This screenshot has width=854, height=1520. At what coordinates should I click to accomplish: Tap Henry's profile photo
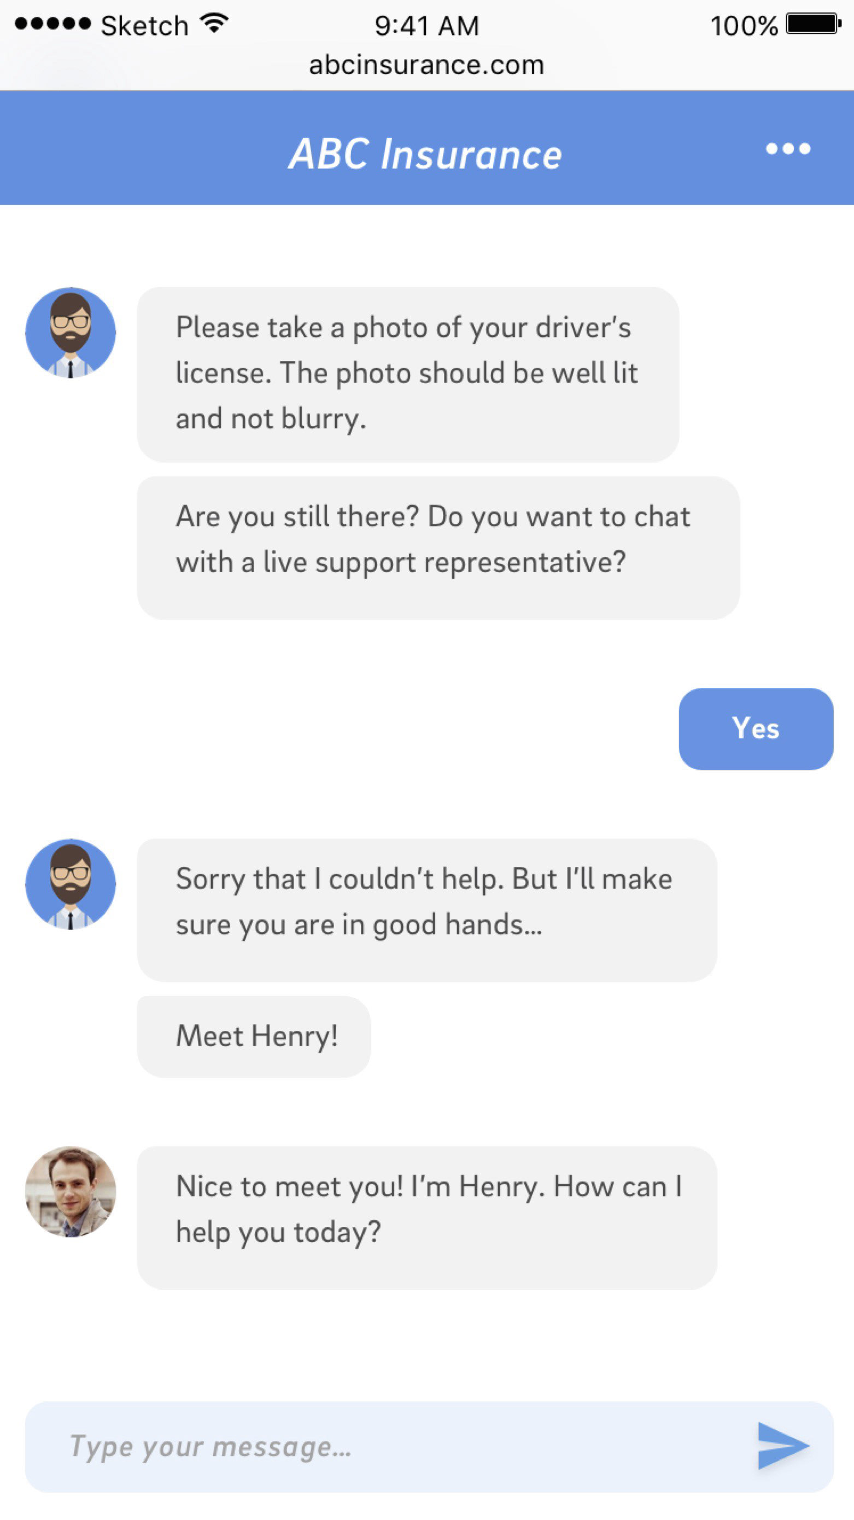pos(71,1191)
